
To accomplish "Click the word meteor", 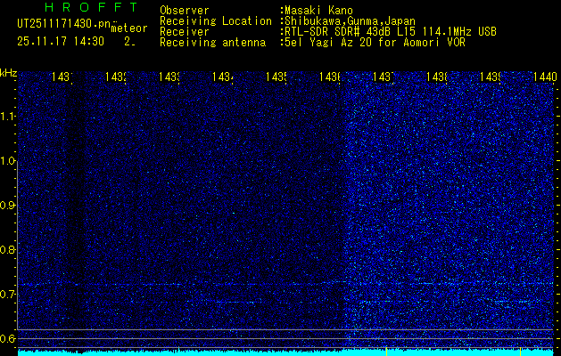I will click(x=129, y=28).
